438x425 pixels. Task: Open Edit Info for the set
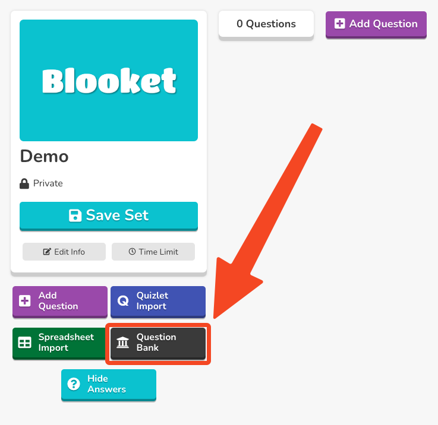64,252
